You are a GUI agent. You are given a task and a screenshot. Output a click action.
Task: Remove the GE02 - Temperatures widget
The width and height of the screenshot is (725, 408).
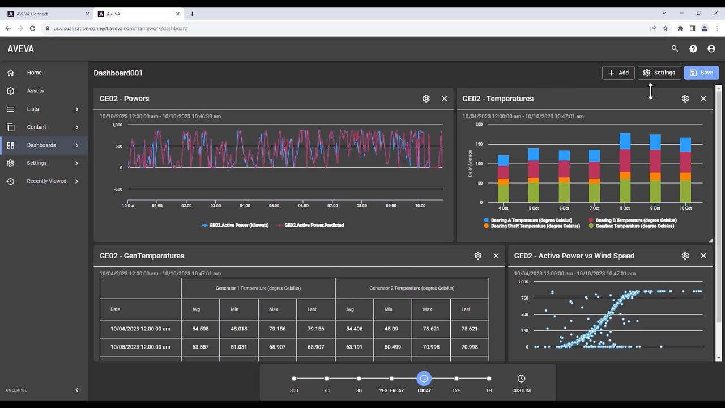703,99
